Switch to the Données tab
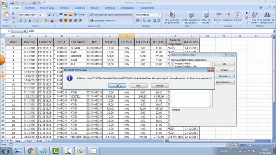The height and width of the screenshot is (155, 276). pos(80,8)
